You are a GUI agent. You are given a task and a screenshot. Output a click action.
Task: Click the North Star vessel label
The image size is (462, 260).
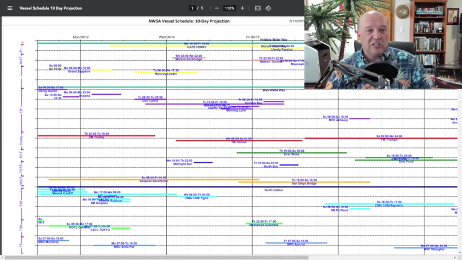tap(271, 167)
